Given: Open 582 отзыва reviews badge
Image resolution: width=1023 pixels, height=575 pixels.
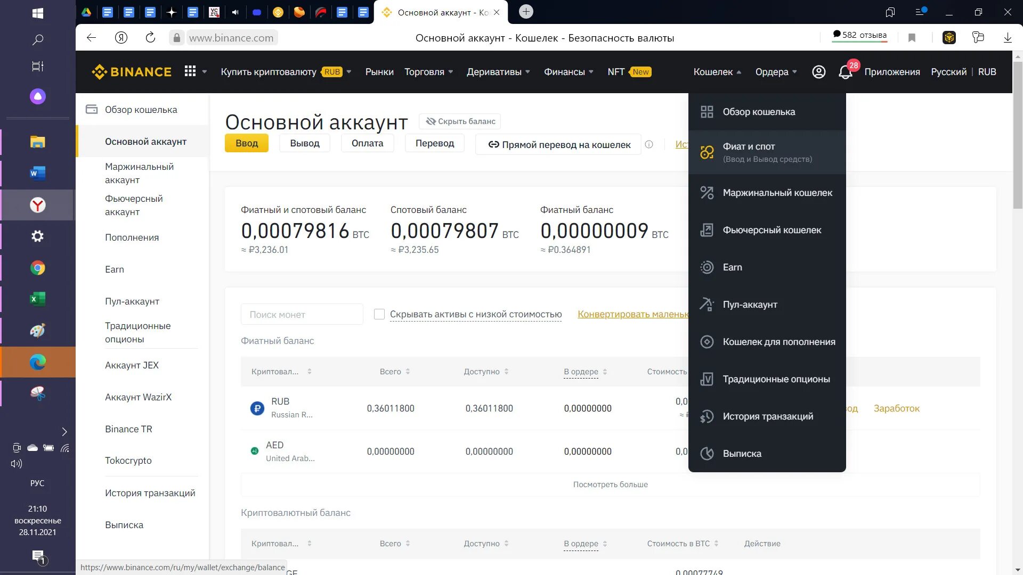Looking at the screenshot, I should [859, 35].
